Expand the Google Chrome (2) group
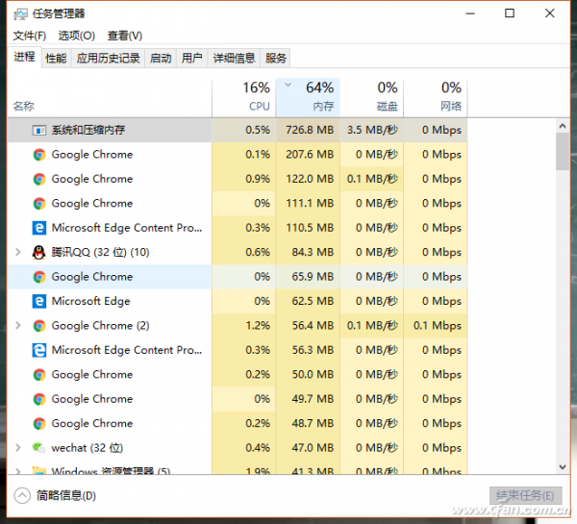 tap(17, 326)
